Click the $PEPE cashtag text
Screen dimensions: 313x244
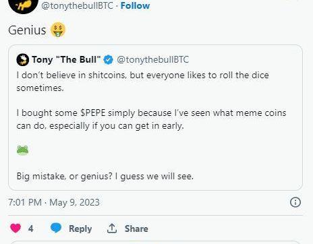93,113
